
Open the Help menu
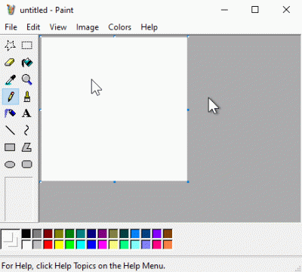pos(149,27)
